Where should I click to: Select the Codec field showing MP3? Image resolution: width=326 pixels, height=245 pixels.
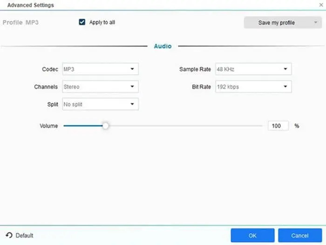click(95, 69)
